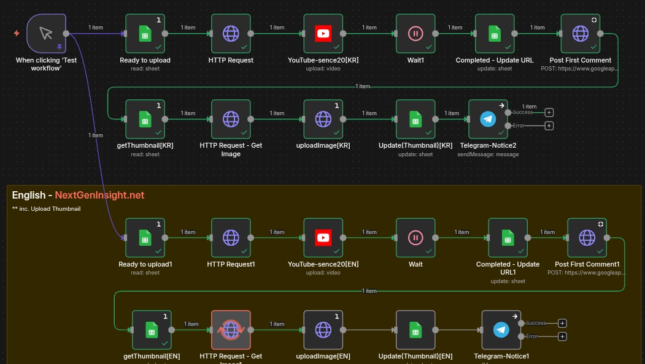Open the YouTube-sence20[KR] video upload node

[x=323, y=34]
